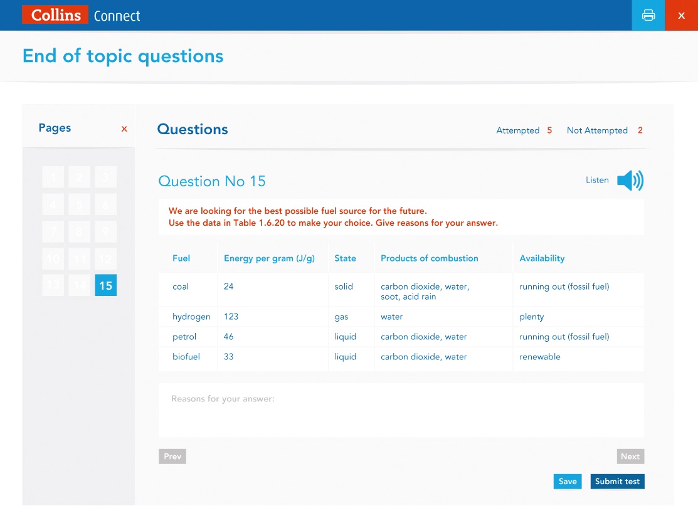Click the Listen text label
Screen dimensions: 698x528
[597, 181]
